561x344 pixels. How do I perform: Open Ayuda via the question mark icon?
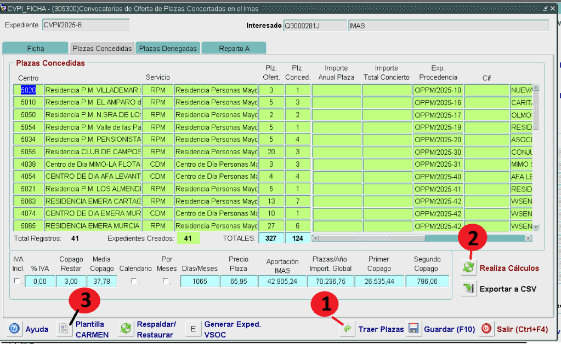[x=15, y=329]
